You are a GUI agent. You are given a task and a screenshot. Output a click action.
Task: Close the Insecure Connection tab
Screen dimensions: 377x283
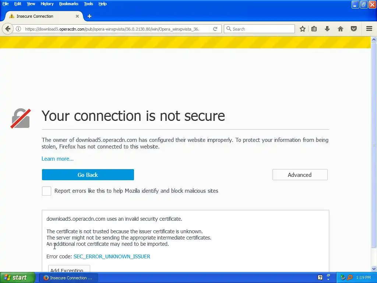click(x=77, y=16)
